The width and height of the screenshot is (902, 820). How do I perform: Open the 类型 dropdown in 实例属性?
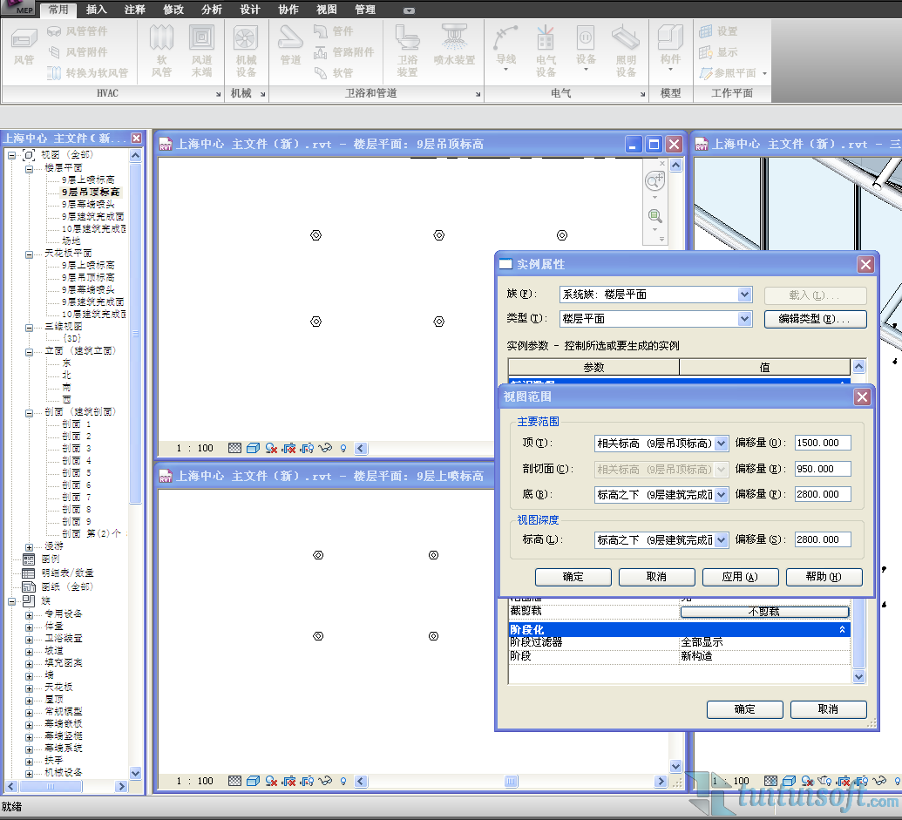744,319
